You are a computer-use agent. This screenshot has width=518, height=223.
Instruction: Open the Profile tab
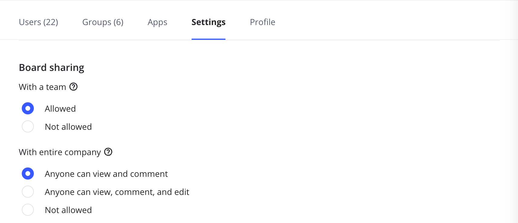tap(262, 22)
